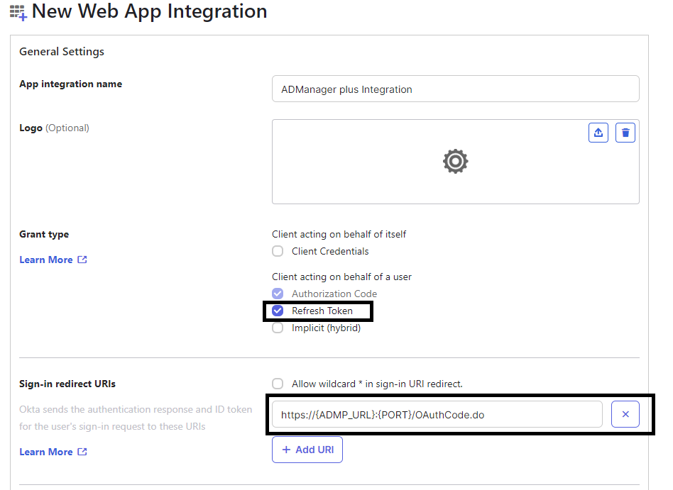This screenshot has height=490, width=673.
Task: Click external link icon under Grant type
Action: [82, 260]
